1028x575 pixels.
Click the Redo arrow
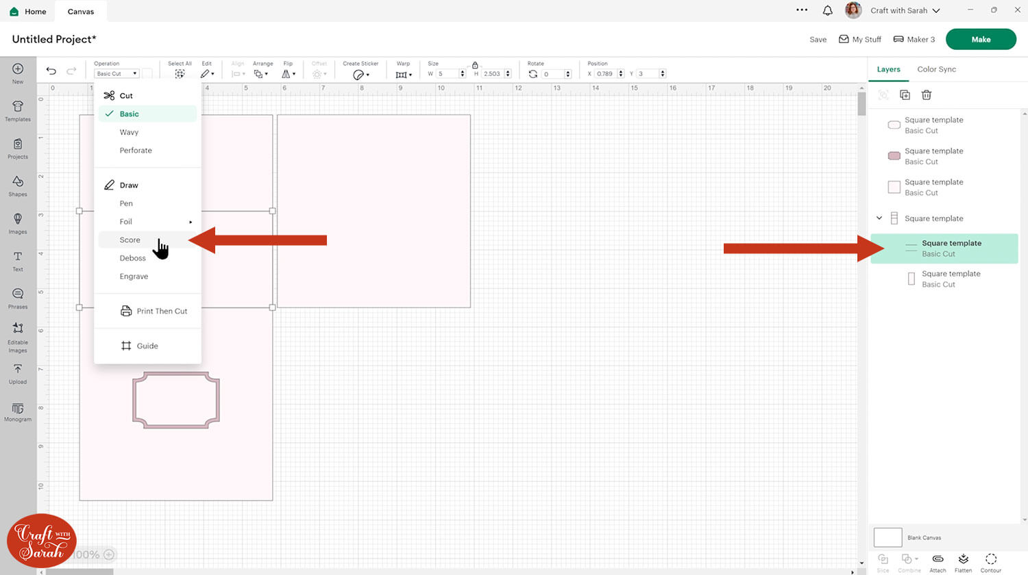point(71,71)
